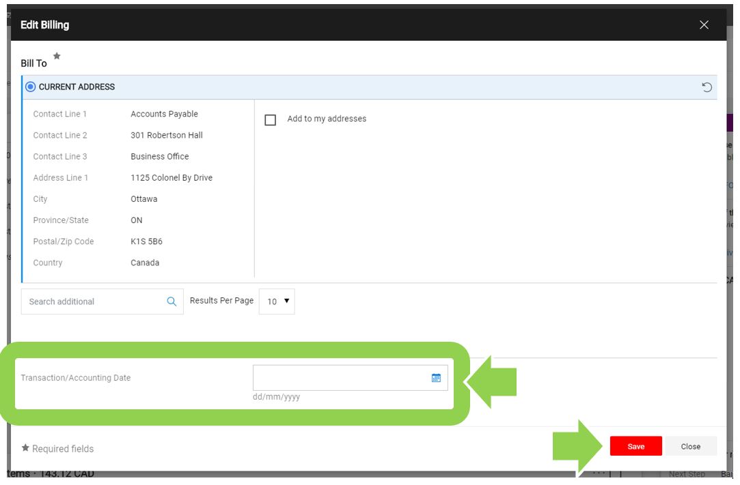This screenshot has width=740, height=485.
Task: Click the Accounts Payable contact line value
Action: point(164,114)
